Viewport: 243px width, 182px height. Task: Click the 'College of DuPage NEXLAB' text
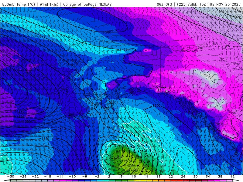[x=87, y=4]
